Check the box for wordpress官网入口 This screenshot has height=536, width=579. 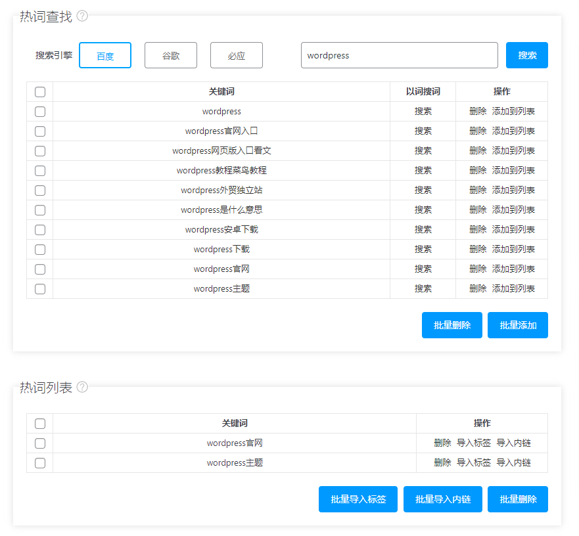(40, 131)
